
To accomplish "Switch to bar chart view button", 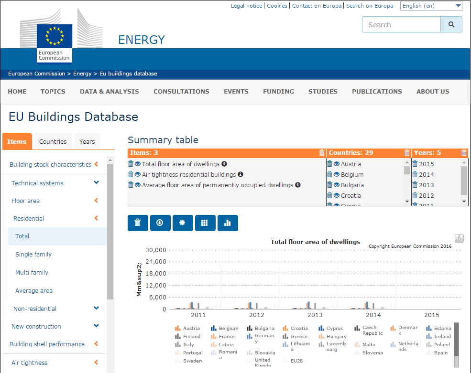I will (228, 223).
